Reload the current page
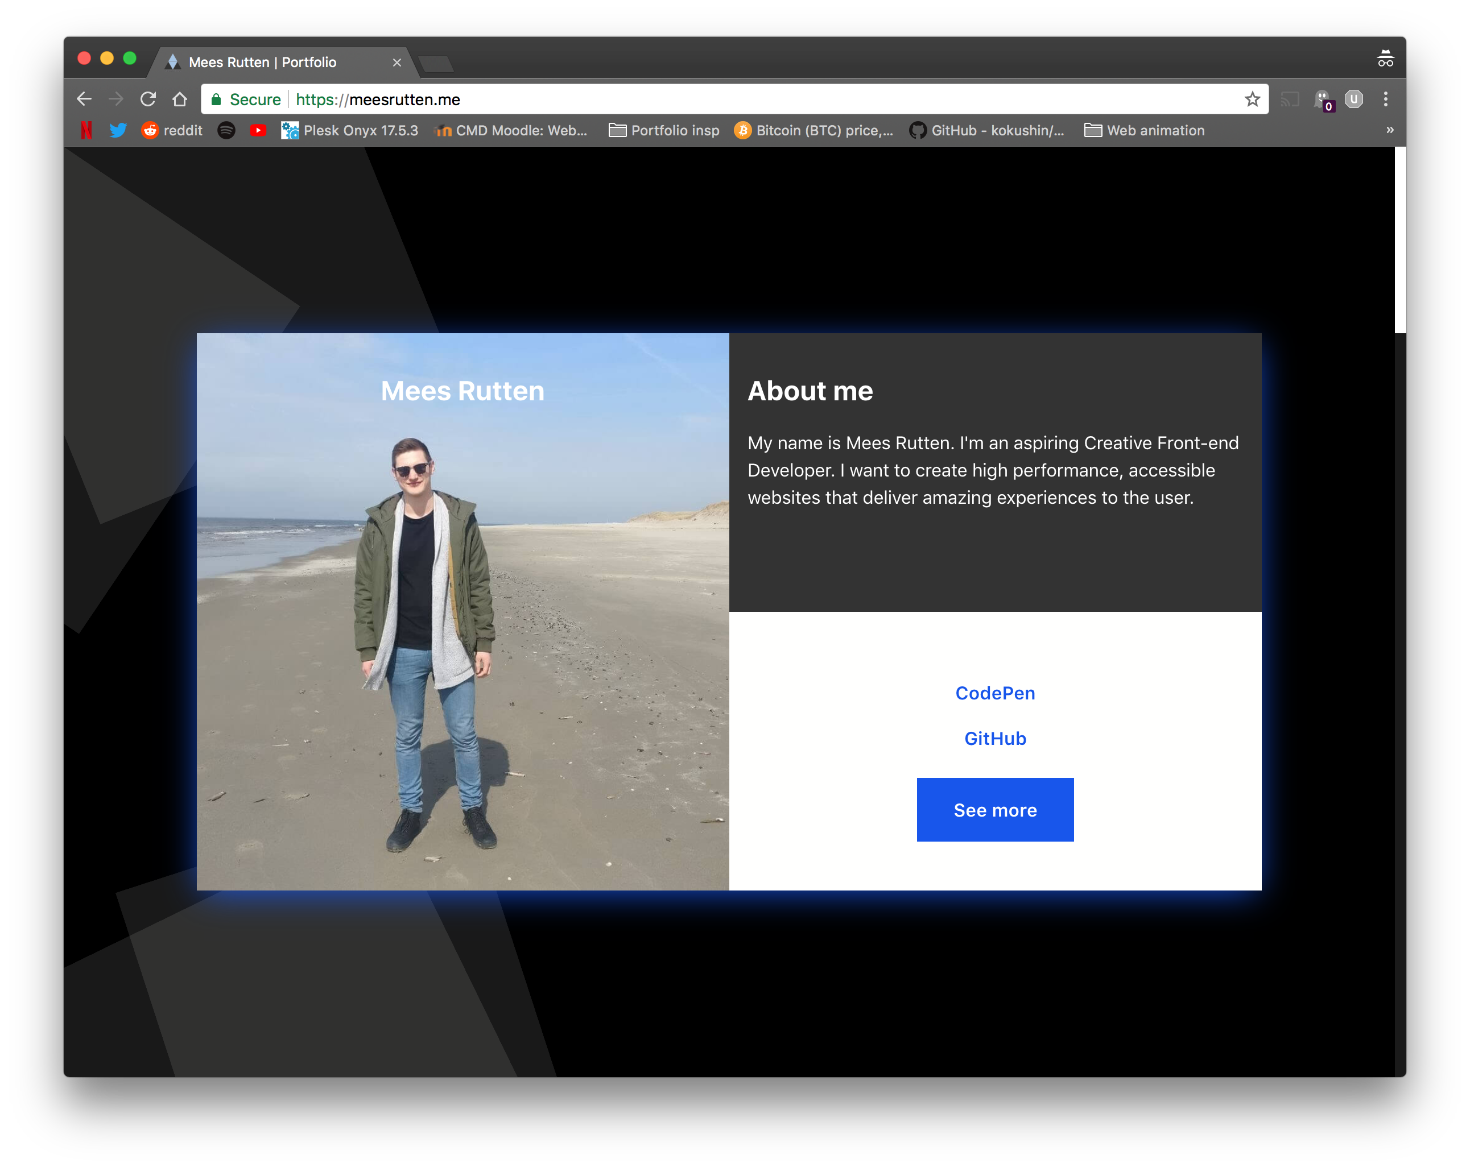The width and height of the screenshot is (1470, 1168). [x=148, y=100]
